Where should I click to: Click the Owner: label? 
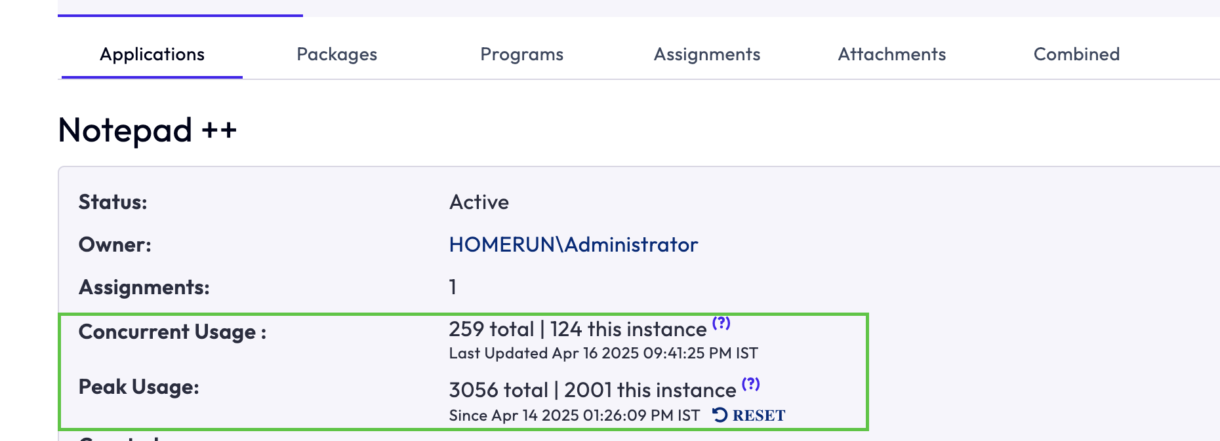coord(115,244)
